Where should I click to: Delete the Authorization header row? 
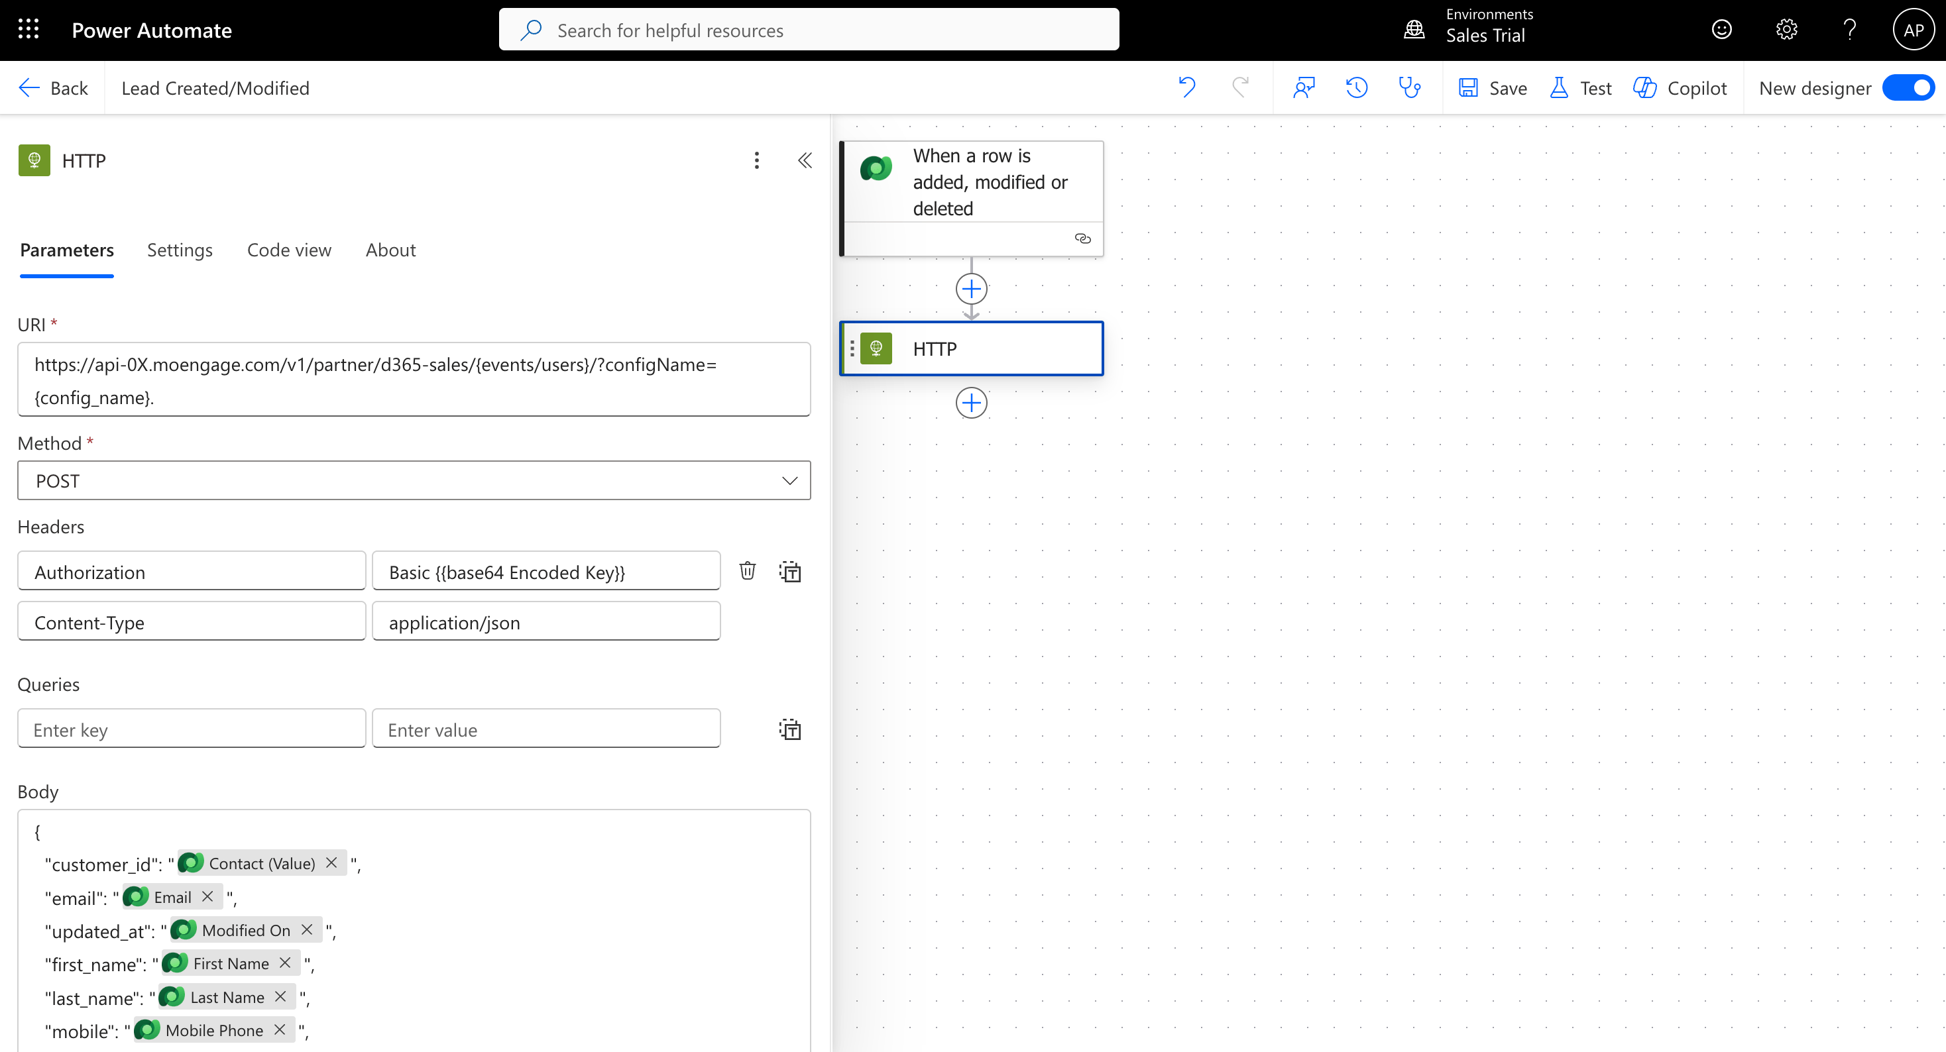point(747,571)
